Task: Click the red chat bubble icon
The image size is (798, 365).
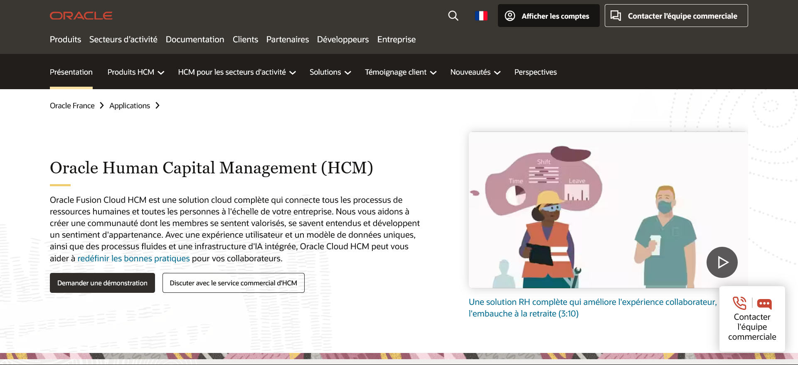Action: click(764, 304)
